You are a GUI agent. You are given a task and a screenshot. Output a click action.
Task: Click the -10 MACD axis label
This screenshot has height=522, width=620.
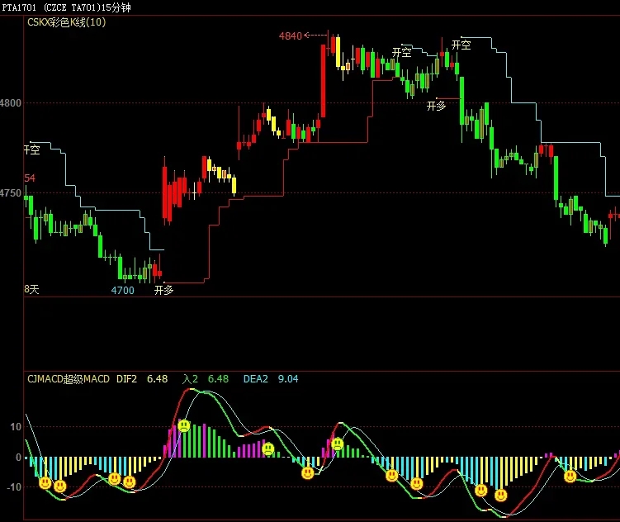tap(13, 487)
